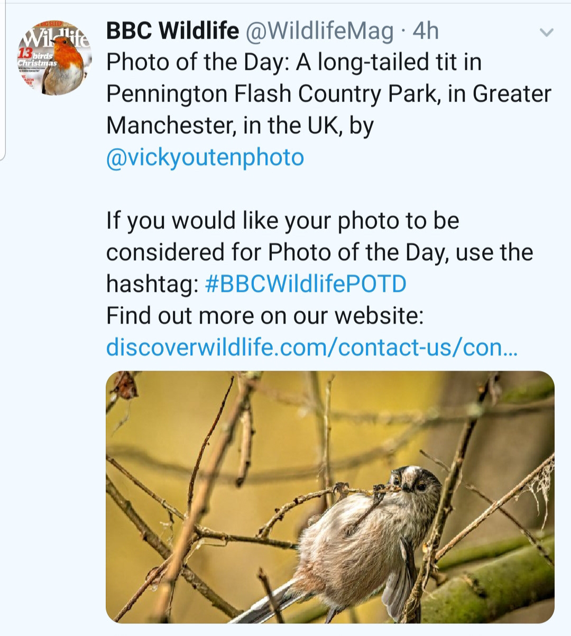Open the @vickyoutenphoto mention
The image size is (571, 636).
pyautogui.click(x=205, y=157)
